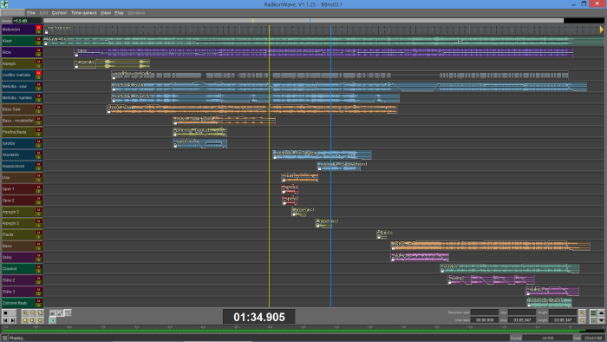The width and height of the screenshot is (607, 342).
Task: Click the third top-row zoom magnifier icon
Action: (x=40, y=313)
